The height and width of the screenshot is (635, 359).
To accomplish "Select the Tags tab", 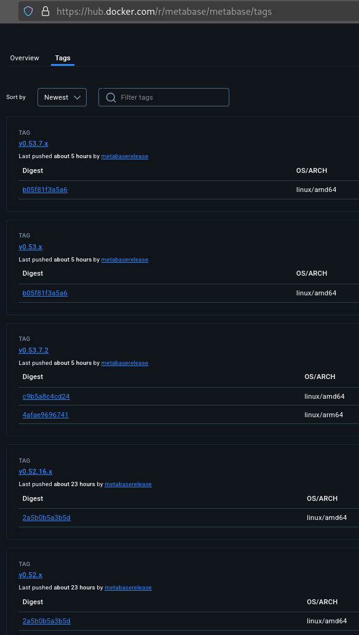I will point(63,58).
